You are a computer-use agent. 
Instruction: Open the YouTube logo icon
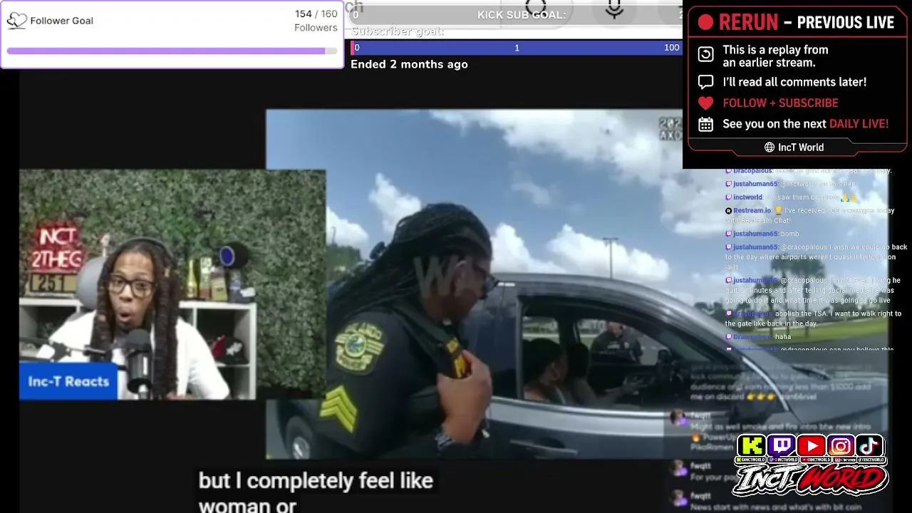[x=812, y=447]
